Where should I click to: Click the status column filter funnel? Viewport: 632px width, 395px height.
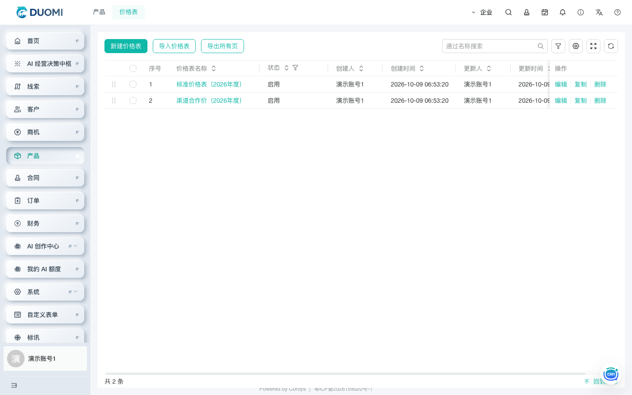(x=295, y=68)
